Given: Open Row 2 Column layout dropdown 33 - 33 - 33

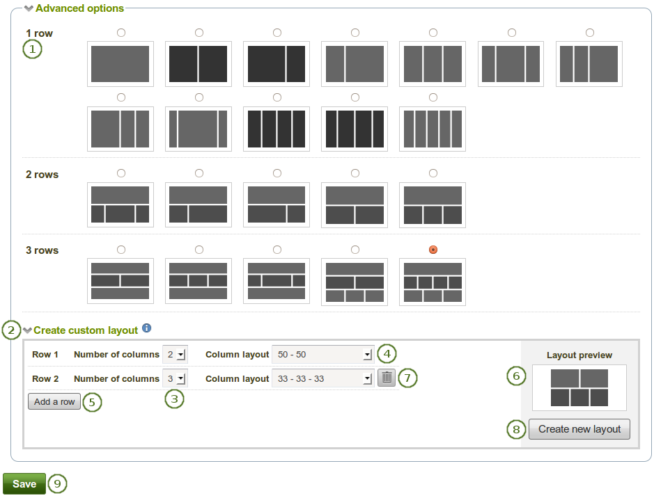Looking at the screenshot, I should click(323, 379).
